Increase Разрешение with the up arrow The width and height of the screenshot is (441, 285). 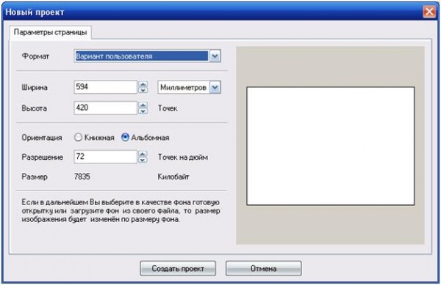143,154
